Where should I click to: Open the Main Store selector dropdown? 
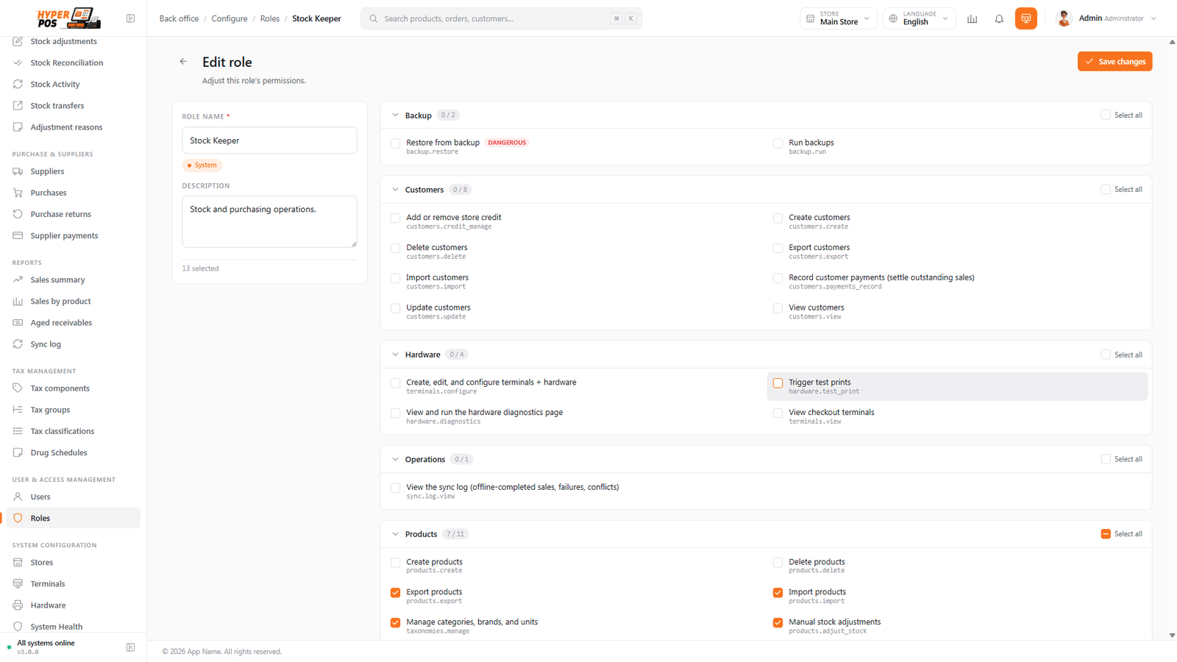[839, 18]
